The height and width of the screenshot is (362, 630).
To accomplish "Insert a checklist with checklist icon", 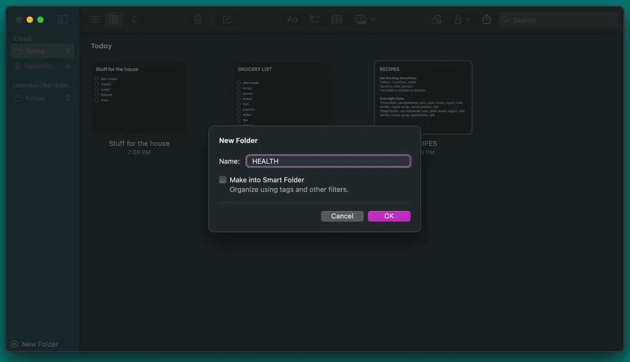I will coord(315,20).
